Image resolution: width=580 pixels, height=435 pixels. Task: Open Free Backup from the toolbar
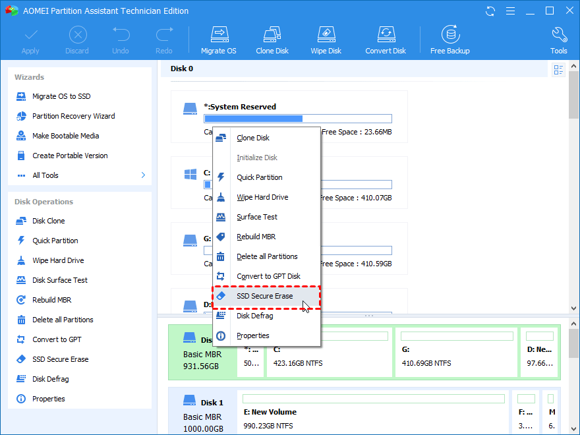(x=449, y=40)
